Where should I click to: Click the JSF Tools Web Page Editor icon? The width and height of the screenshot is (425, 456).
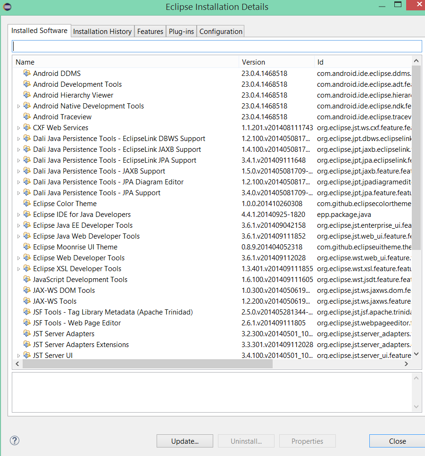tap(27, 323)
